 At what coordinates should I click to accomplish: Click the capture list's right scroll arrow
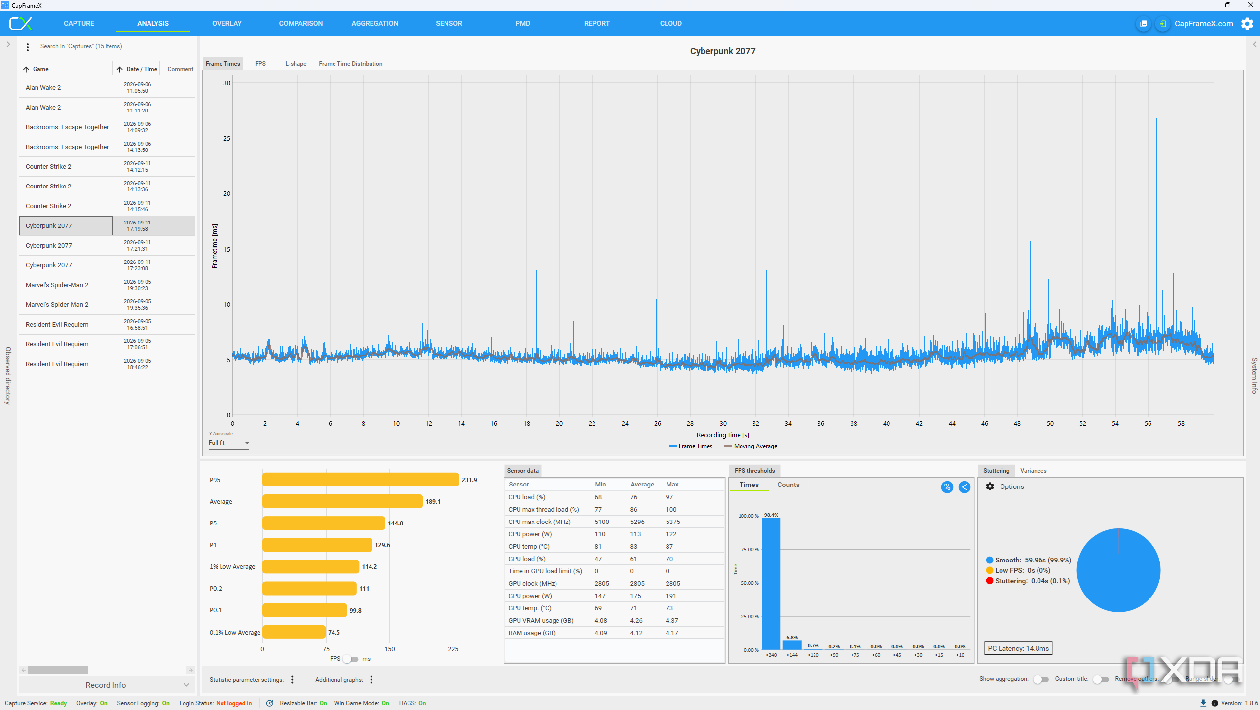[190, 670]
